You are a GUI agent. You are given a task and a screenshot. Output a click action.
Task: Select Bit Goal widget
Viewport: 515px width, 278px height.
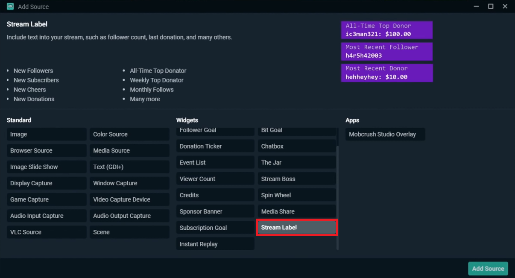[x=297, y=131]
